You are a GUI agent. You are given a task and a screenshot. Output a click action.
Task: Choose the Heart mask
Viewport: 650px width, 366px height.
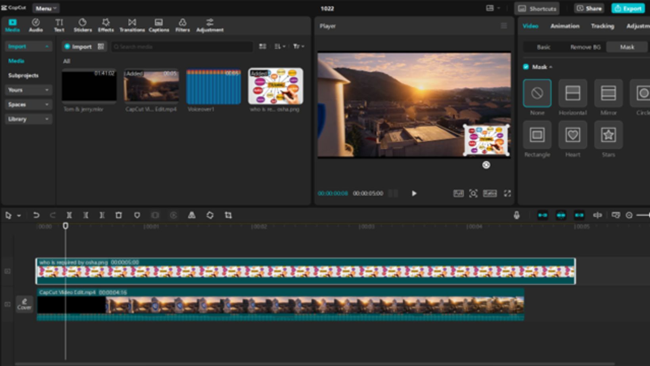coord(573,135)
